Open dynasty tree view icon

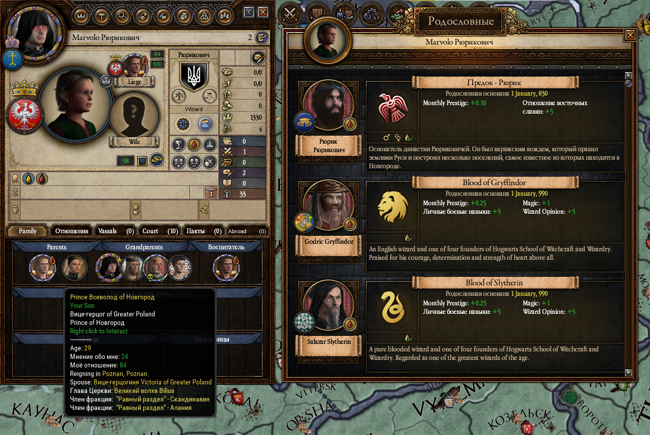pyautogui.click(x=179, y=96)
